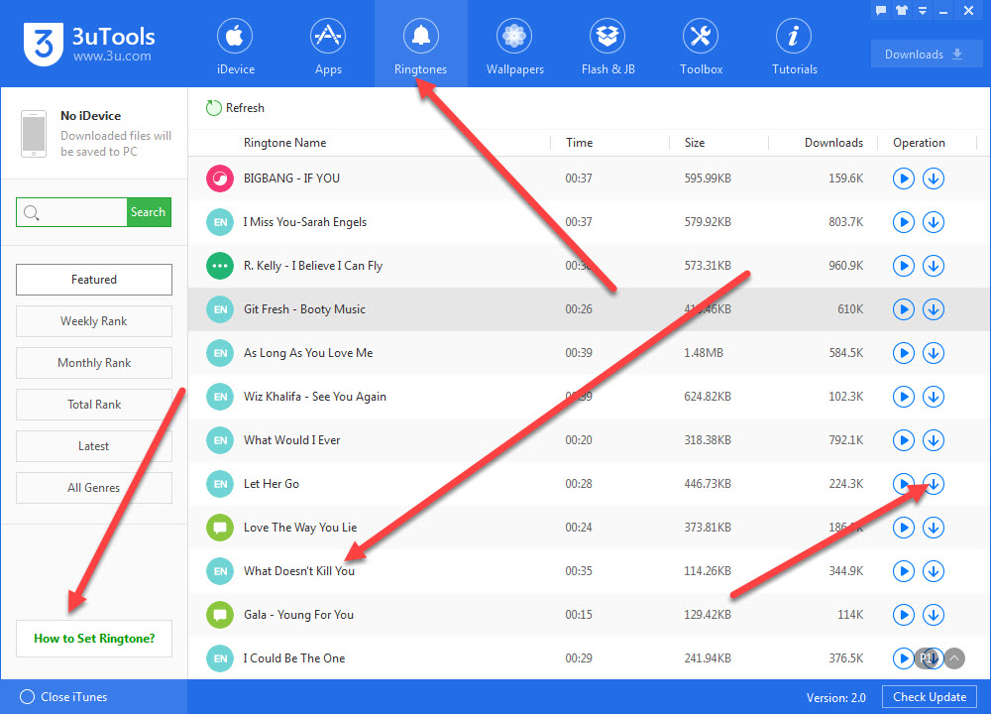Download Gala - Young For You
Screen dimensions: 991x714
click(x=934, y=616)
